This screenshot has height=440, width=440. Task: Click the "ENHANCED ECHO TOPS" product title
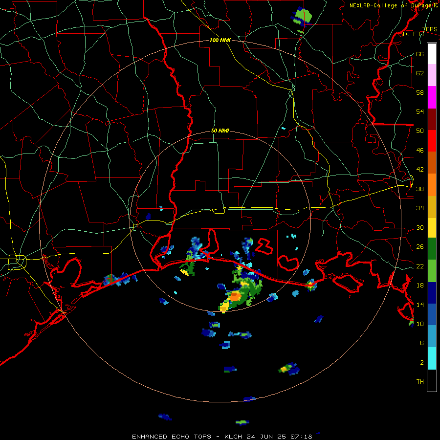coord(171,437)
